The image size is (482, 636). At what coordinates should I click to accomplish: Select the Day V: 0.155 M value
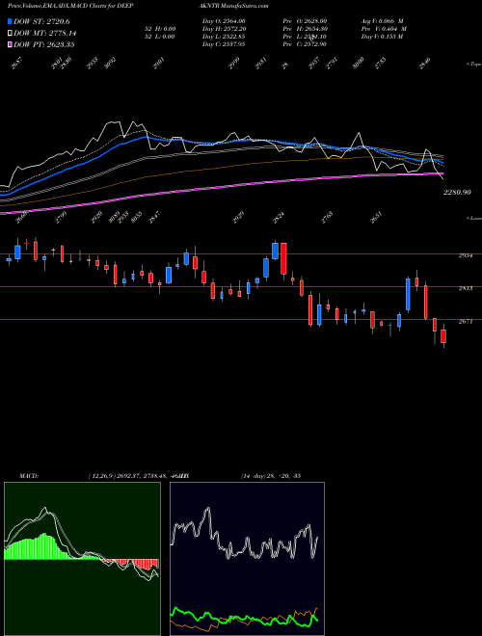382,37
